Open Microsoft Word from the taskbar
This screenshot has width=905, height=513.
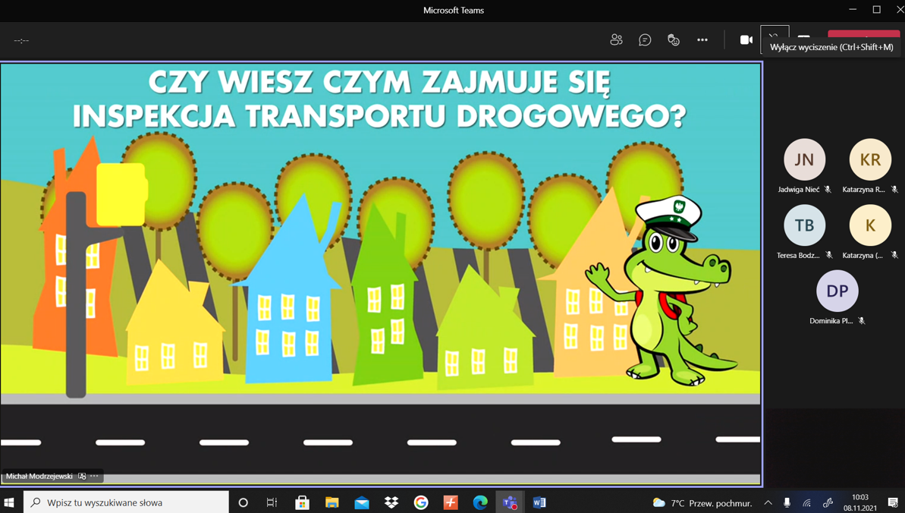[x=539, y=502]
